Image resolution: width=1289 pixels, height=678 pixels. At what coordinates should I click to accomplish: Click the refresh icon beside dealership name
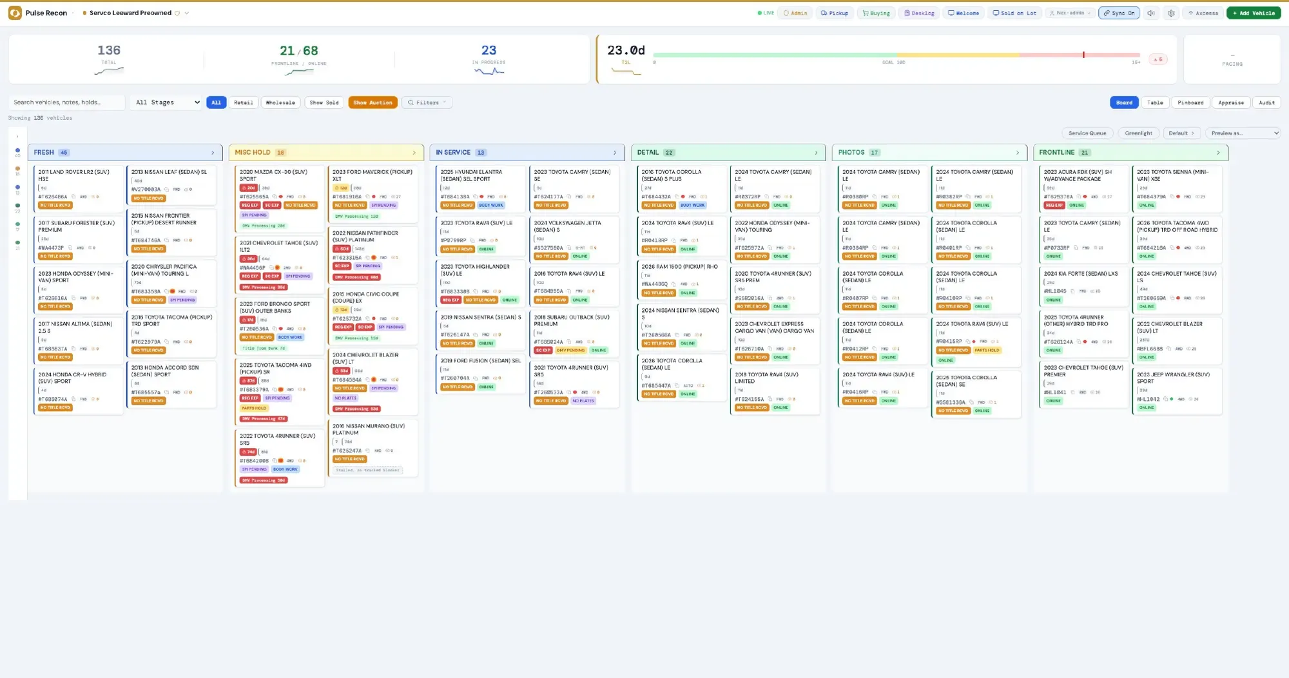(x=177, y=13)
